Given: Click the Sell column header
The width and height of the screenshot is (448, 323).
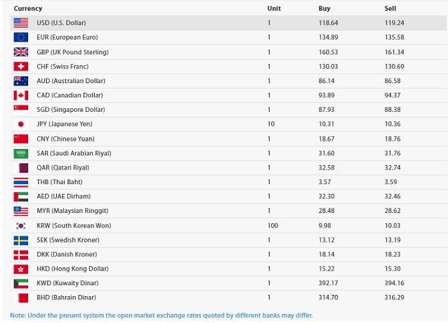Looking at the screenshot, I should 390,8.
